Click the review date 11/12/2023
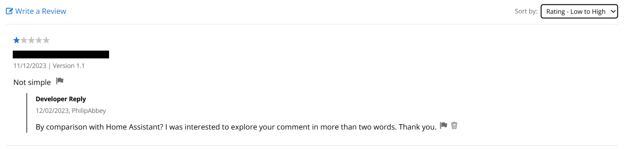Image resolution: width=624 pixels, height=149 pixels. [x=30, y=66]
